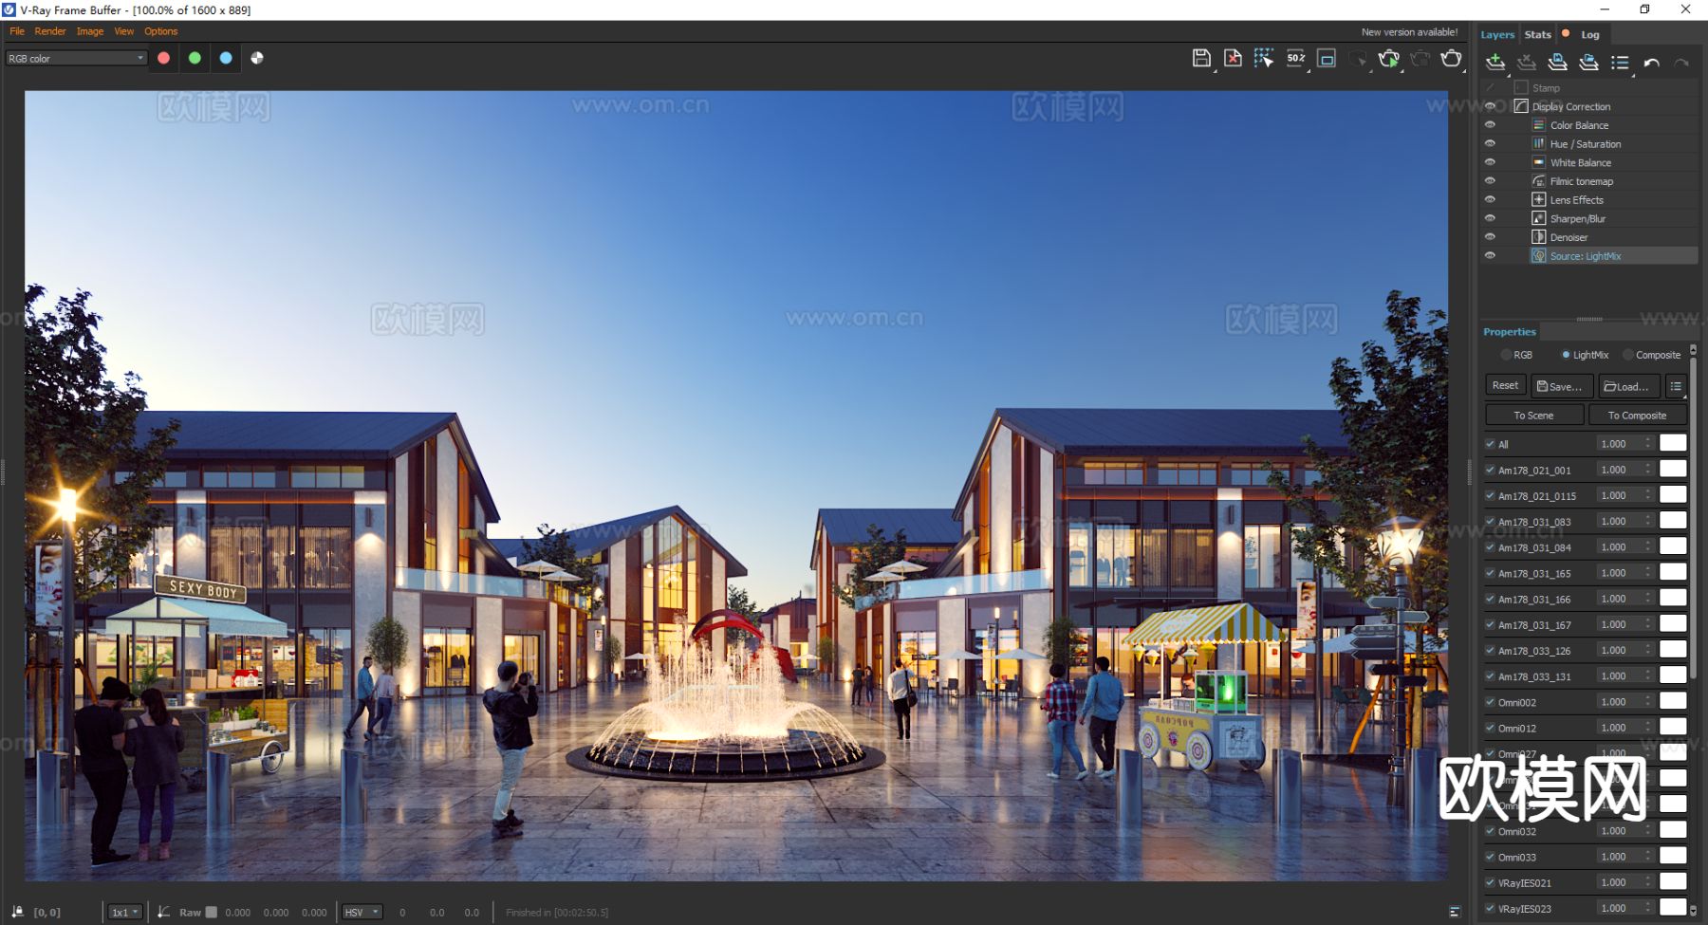Click the Sharpen/Blur layer icon
This screenshot has height=925, width=1708.
[1539, 218]
